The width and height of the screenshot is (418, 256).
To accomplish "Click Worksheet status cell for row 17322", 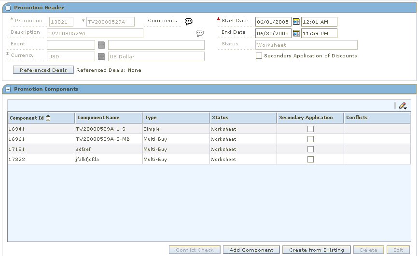I will [243, 159].
